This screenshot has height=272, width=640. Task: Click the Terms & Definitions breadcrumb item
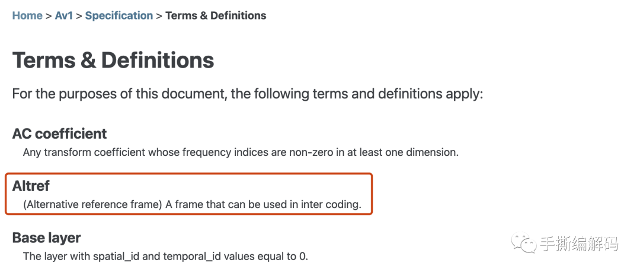click(x=216, y=16)
